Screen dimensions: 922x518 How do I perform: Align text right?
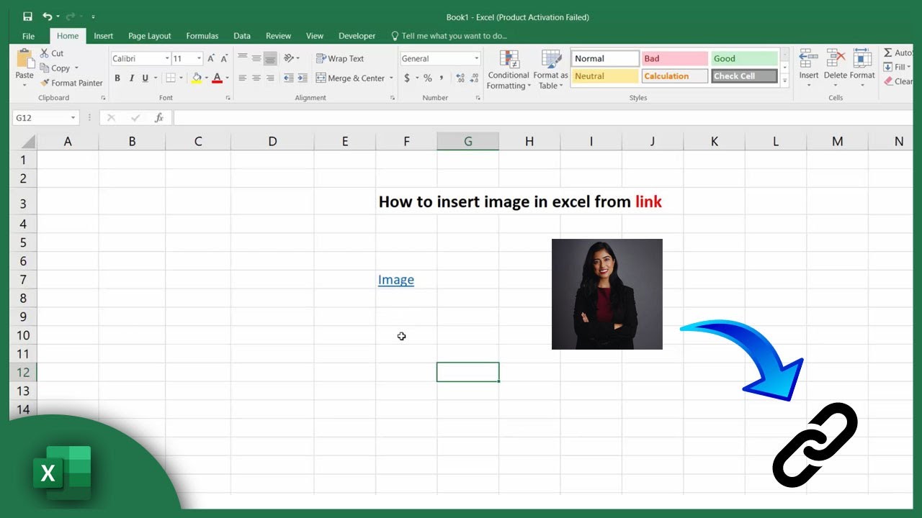(x=270, y=78)
